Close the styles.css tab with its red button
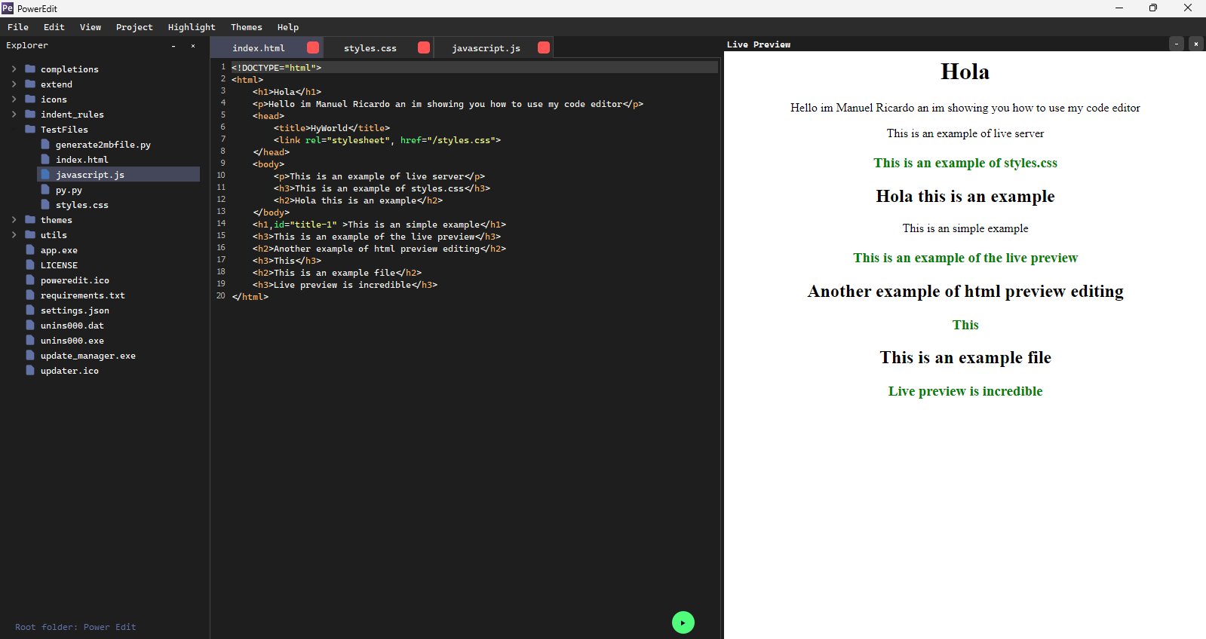This screenshot has width=1206, height=639. click(x=424, y=47)
